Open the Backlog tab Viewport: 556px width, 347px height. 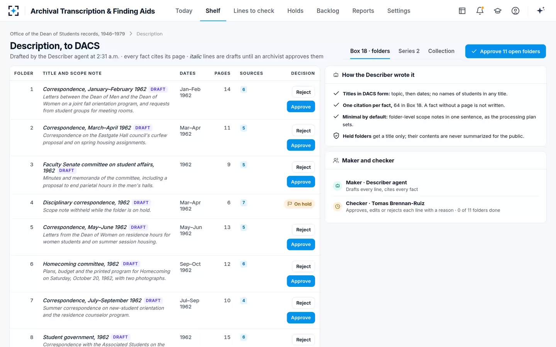[x=328, y=11]
